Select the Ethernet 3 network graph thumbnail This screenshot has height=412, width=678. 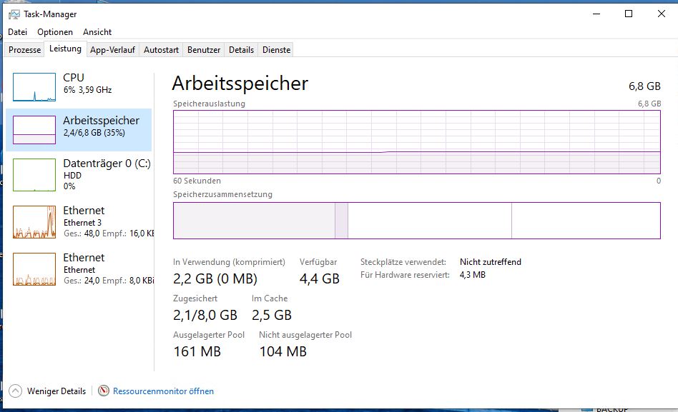(34, 221)
